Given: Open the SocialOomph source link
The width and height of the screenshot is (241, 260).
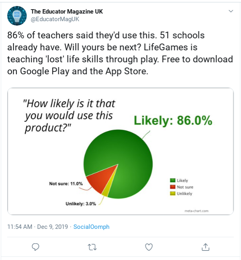Looking at the screenshot, I should click(92, 227).
